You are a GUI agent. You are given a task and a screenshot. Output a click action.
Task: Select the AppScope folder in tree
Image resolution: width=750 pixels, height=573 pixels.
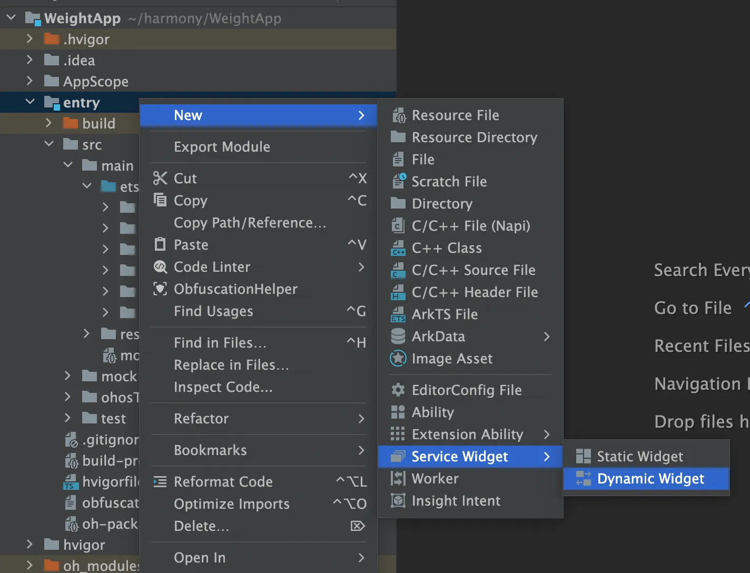[95, 82]
